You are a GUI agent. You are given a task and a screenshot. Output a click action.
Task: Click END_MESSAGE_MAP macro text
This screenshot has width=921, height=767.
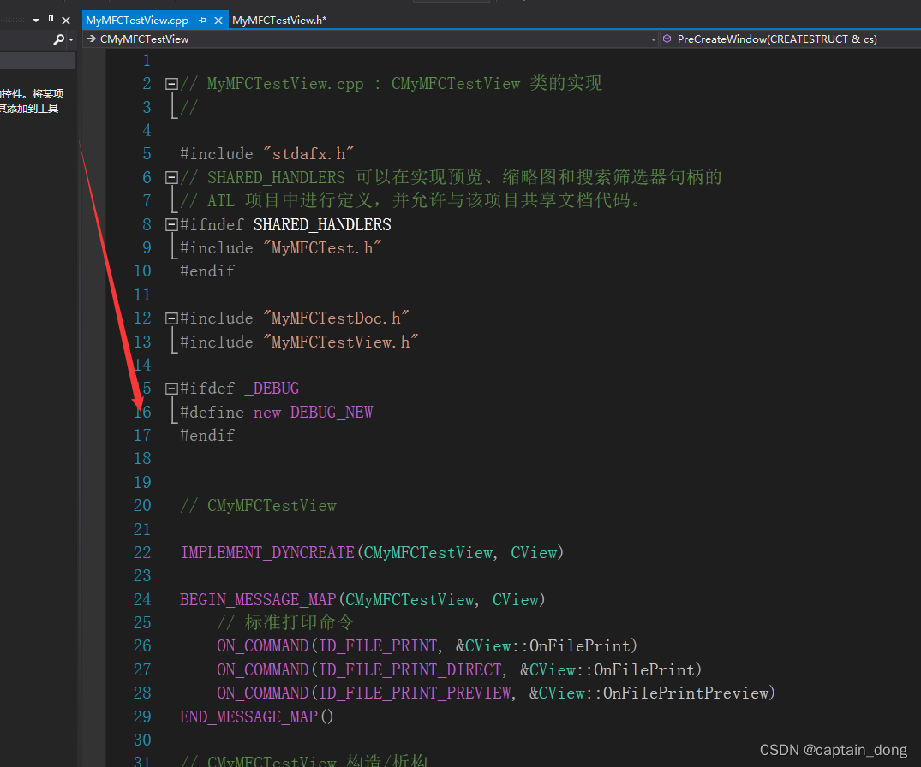click(x=249, y=717)
